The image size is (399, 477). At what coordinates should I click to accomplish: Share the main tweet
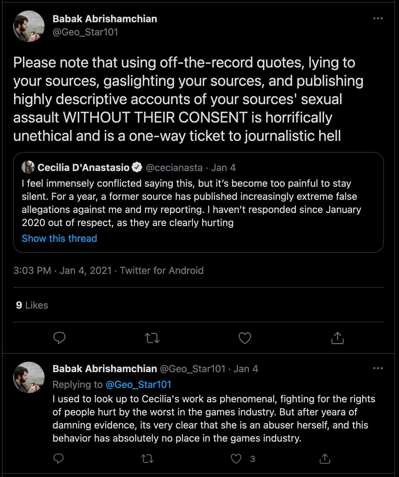click(x=337, y=338)
